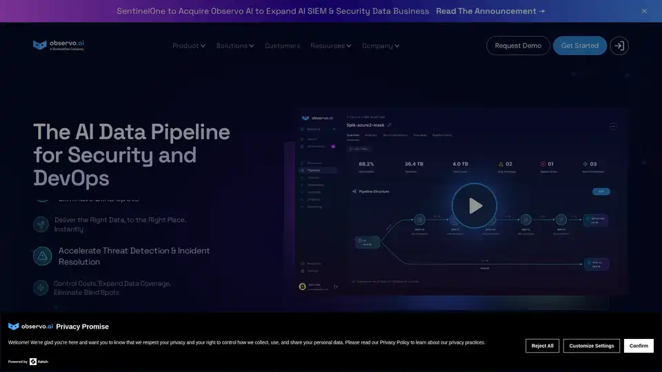Confirm the privacy preferences
This screenshot has width=662, height=372.
pyautogui.click(x=639, y=346)
